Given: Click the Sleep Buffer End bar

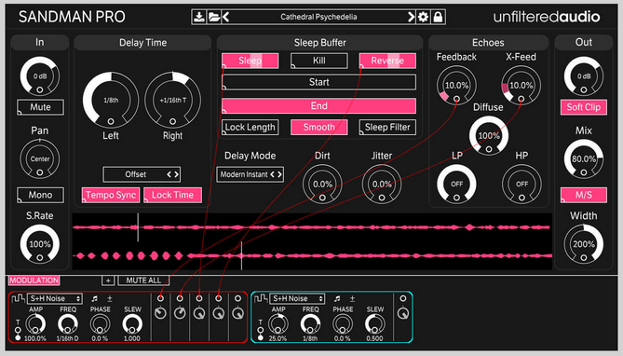Looking at the screenshot, I should pyautogui.click(x=319, y=106).
